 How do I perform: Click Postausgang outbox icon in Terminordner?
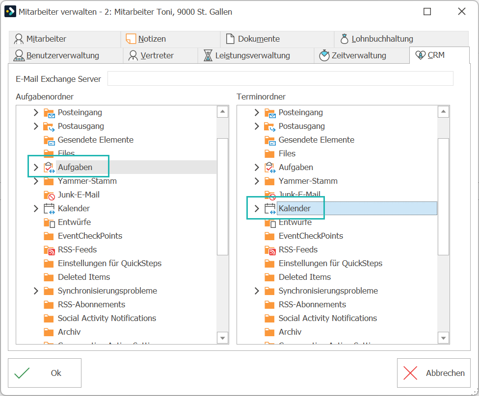(x=270, y=126)
